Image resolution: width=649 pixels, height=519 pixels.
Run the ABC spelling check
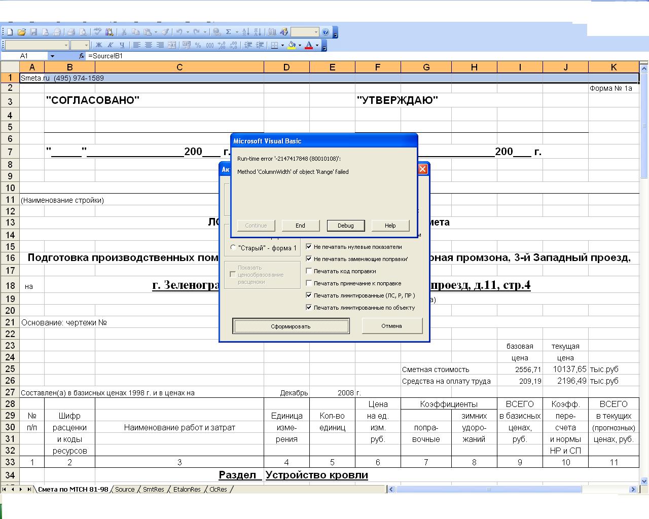[x=97, y=32]
